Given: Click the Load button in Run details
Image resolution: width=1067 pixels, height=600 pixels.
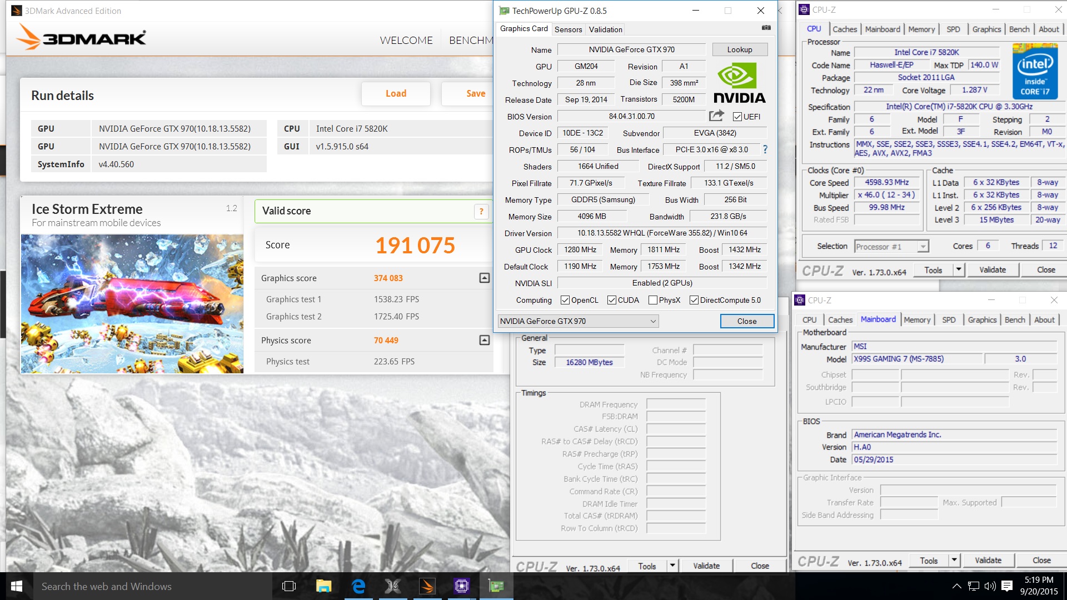Looking at the screenshot, I should 396,94.
